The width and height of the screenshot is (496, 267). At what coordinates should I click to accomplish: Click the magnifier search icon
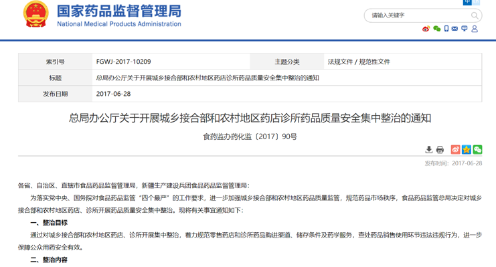475,15
